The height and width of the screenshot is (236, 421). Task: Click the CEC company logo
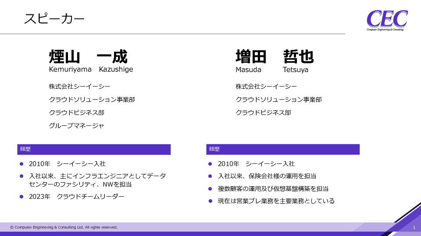pos(387,20)
